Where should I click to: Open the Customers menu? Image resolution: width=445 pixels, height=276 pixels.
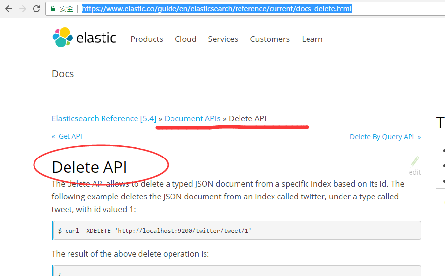pyautogui.click(x=270, y=39)
